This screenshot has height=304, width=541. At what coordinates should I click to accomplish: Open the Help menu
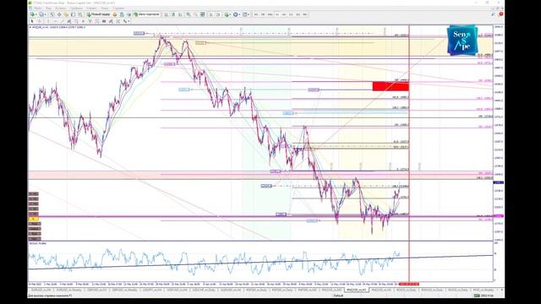[118, 8]
